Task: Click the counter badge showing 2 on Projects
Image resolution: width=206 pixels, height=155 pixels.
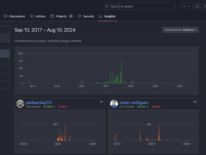Action: click(x=71, y=16)
